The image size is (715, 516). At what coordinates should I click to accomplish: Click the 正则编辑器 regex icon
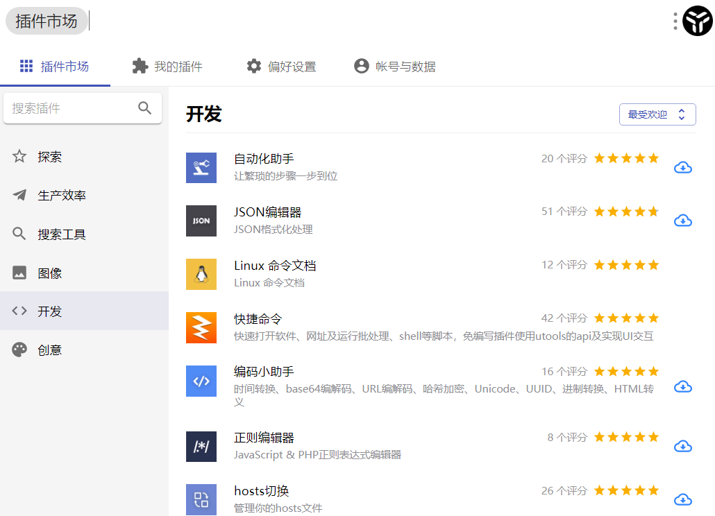201,447
